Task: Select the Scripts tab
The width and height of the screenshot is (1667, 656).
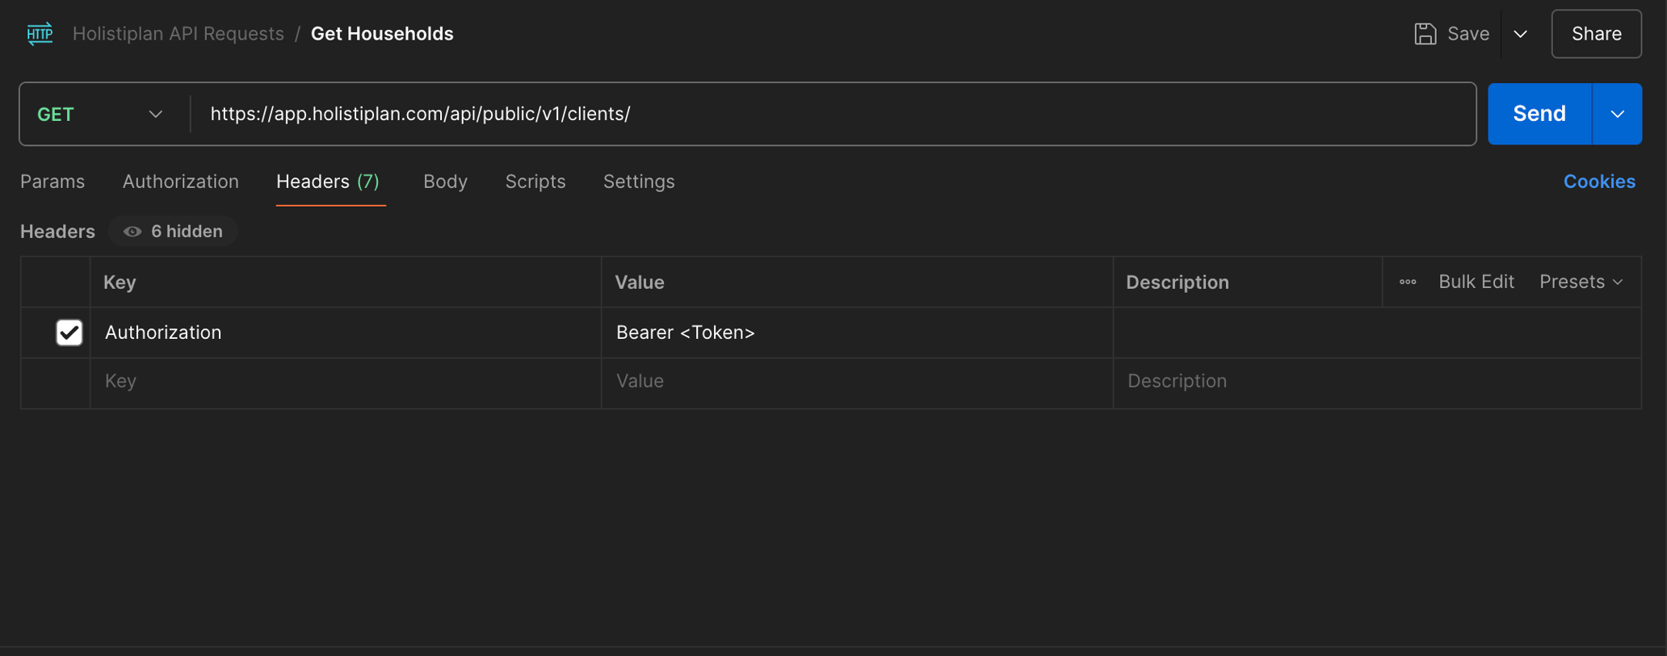Action: [535, 182]
